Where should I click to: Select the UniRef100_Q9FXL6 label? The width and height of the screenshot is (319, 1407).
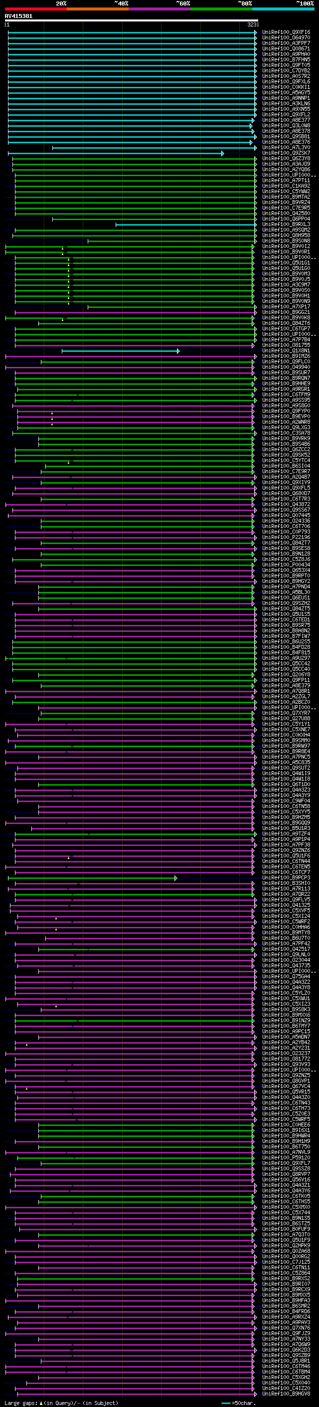tap(286, 81)
